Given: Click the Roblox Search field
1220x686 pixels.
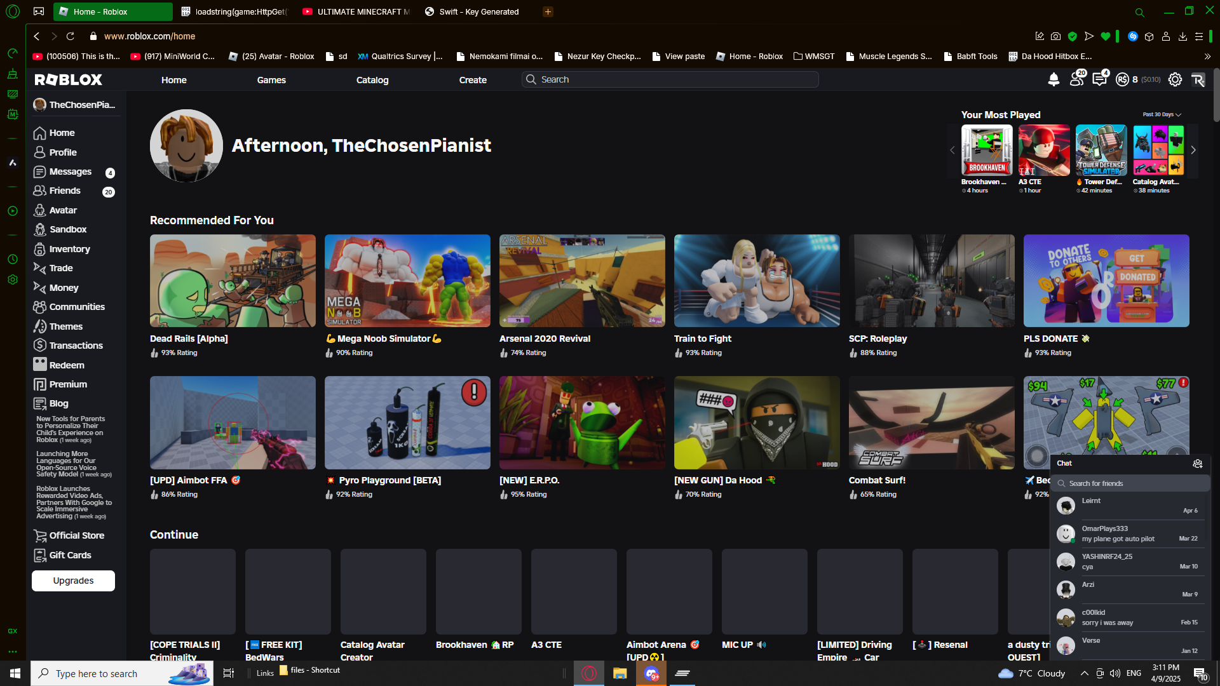Looking at the screenshot, I should (670, 79).
